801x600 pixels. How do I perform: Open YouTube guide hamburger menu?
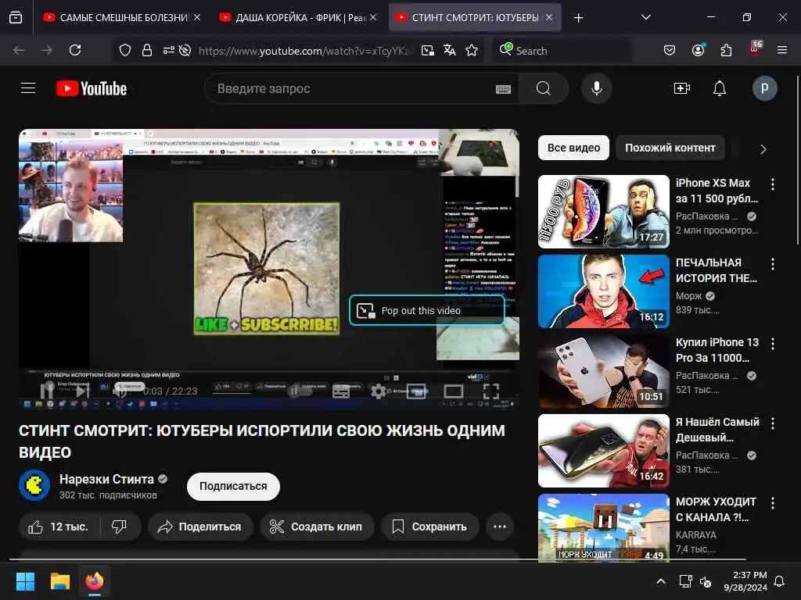28,88
